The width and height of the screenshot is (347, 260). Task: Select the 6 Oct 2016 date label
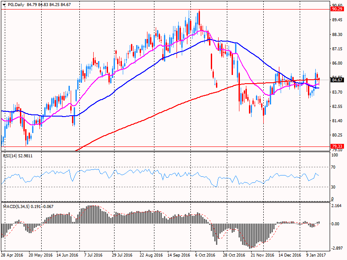pos(205,255)
